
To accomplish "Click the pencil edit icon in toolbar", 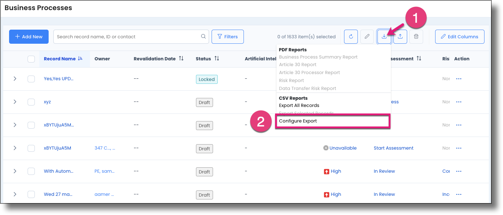I will pyautogui.click(x=367, y=36).
